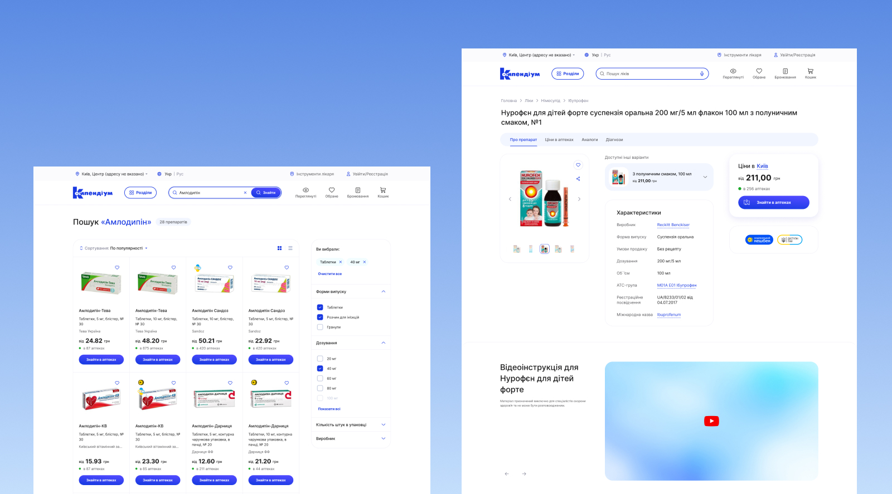Image resolution: width=892 pixels, height=494 pixels.
Task: Switch to list view icon in results
Action: tap(290, 248)
